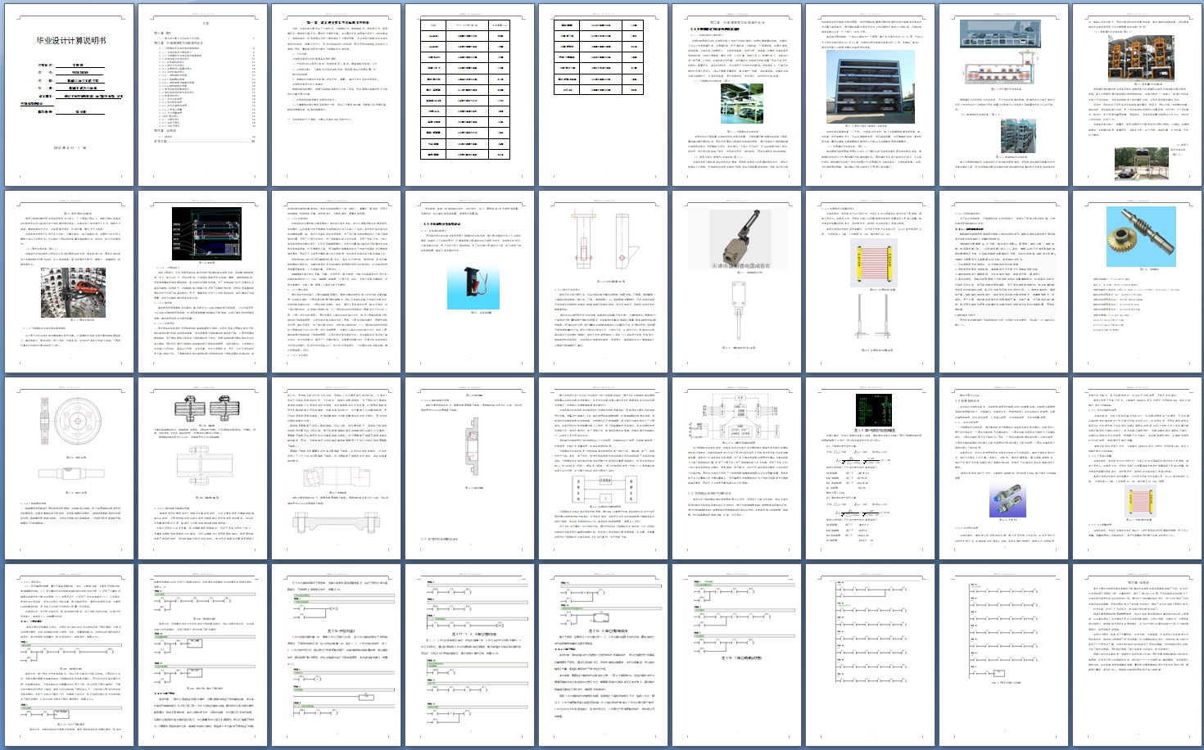Screen dimensions: 1204x750
Task: Select the 目录 table of contents page
Action: tap(202, 95)
